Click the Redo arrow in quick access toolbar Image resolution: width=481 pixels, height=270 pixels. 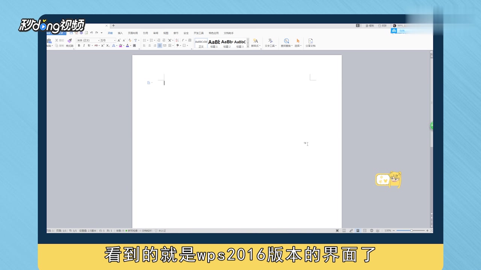97,33
